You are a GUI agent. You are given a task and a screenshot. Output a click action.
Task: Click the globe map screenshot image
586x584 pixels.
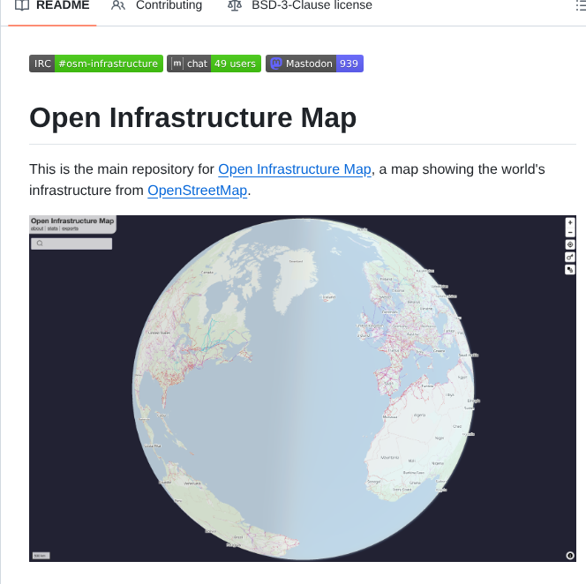tap(303, 388)
